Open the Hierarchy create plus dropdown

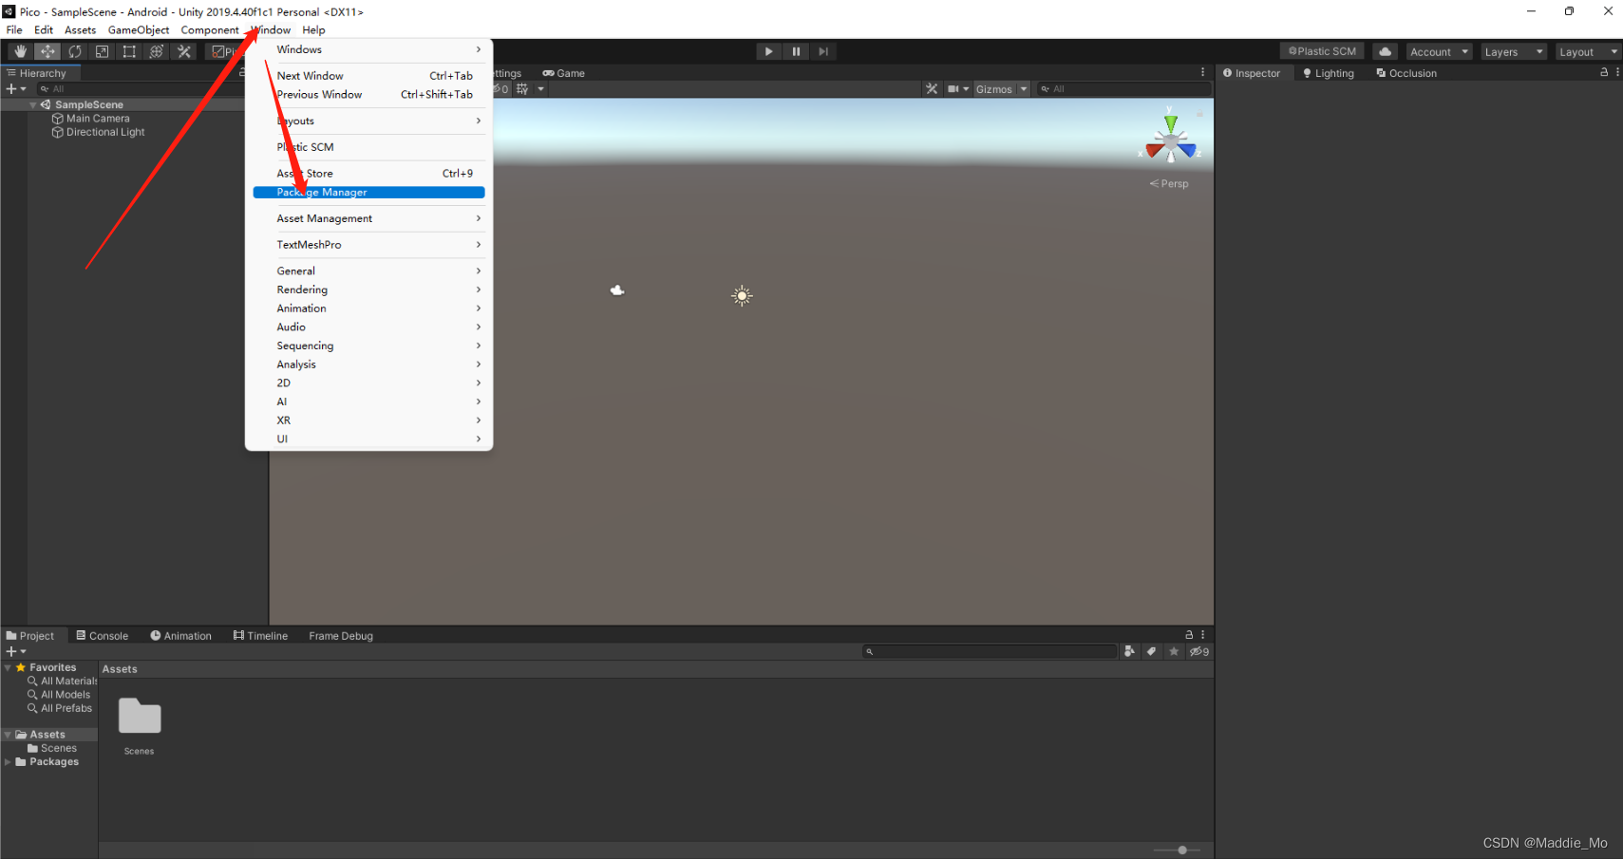pyautogui.click(x=16, y=89)
